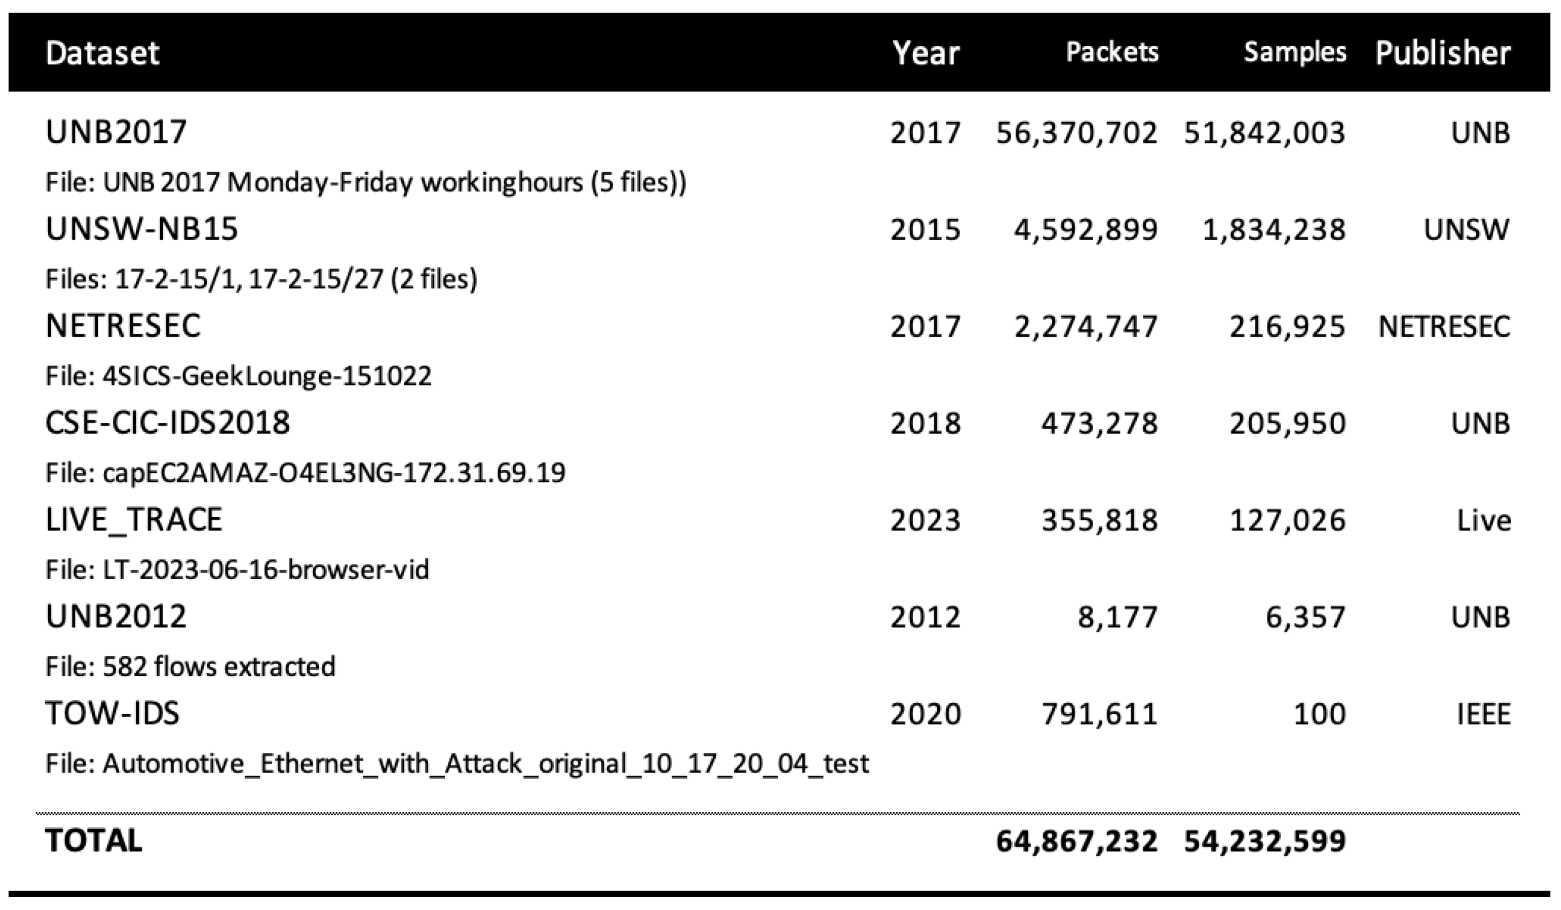Click the Samples column header
Viewport: 1561px width, 910px height.
(1295, 53)
